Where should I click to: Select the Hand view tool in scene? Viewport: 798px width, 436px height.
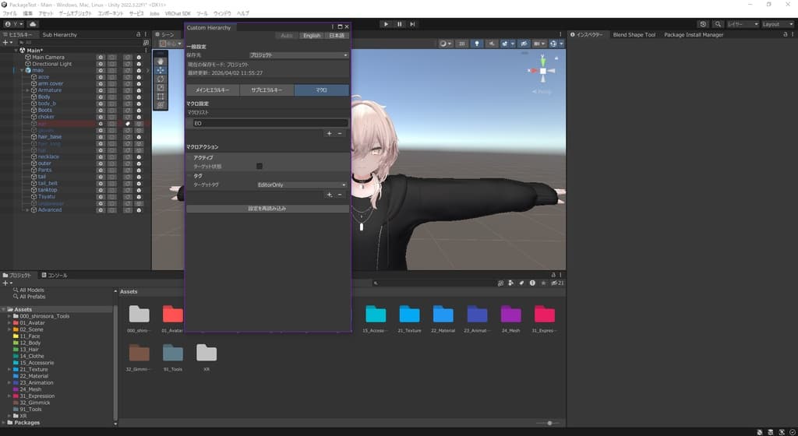point(161,62)
